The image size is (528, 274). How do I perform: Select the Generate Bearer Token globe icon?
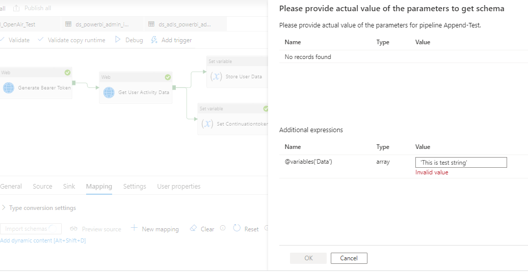(x=9, y=87)
